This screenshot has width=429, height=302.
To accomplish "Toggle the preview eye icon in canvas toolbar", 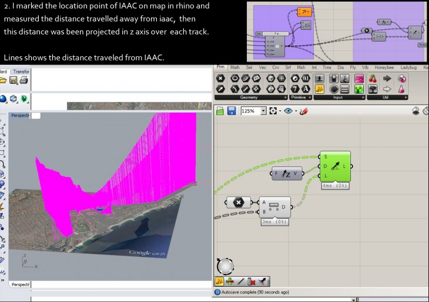I will tap(289, 111).
